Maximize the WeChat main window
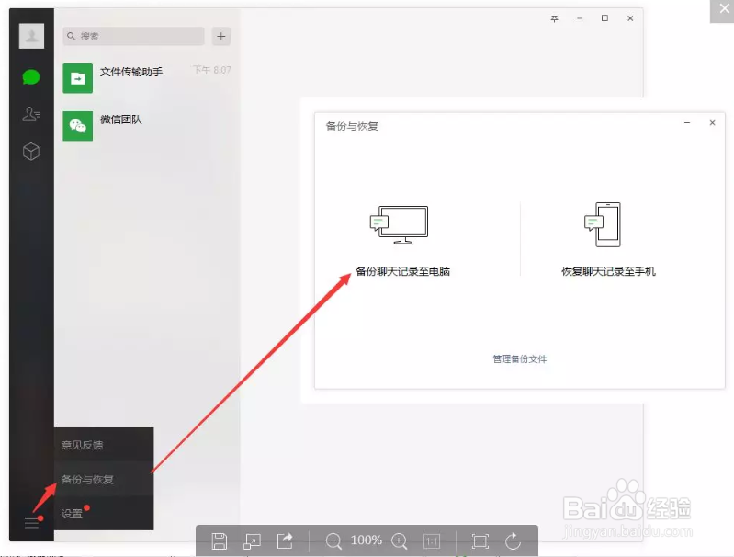Screen dimensions: 734x557 tap(604, 18)
